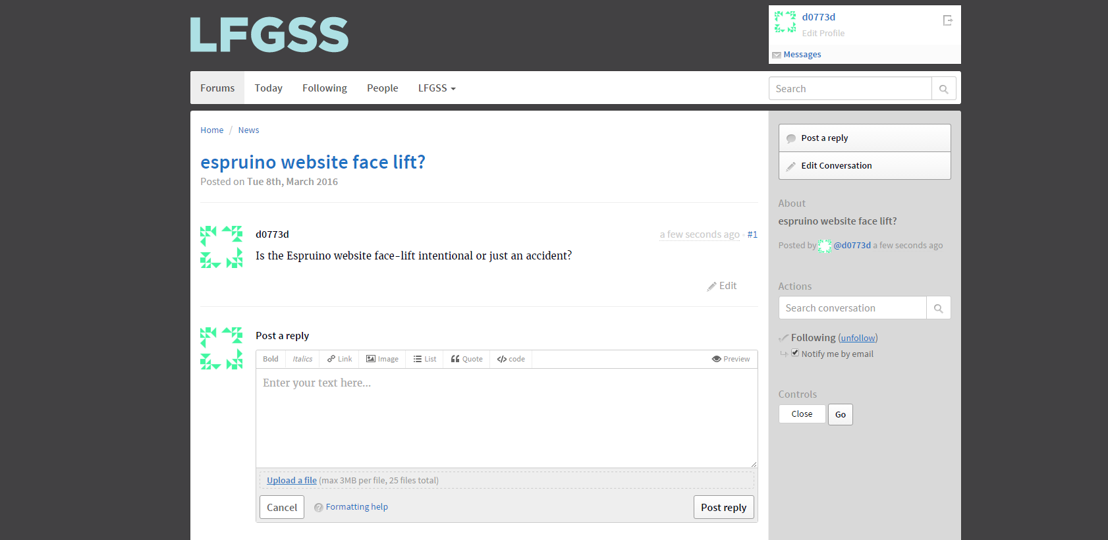Focus the Search conversation input field
The width and height of the screenshot is (1108, 540).
(852, 308)
